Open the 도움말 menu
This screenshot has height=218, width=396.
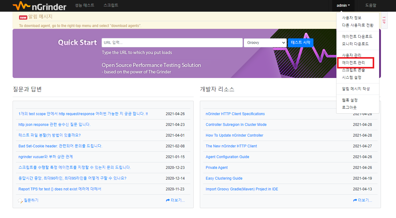371,5
